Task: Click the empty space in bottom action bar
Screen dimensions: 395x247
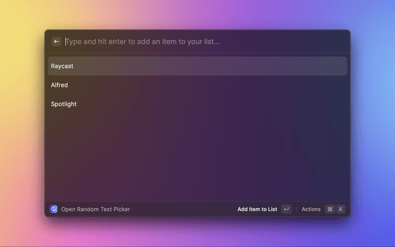Action: pyautogui.click(x=185, y=209)
